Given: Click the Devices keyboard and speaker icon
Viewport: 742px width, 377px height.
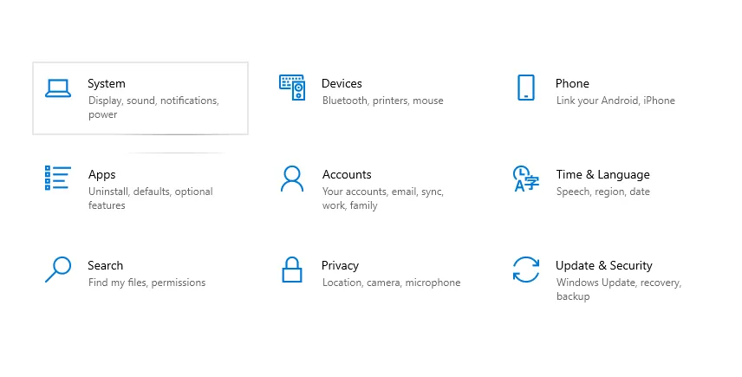Looking at the screenshot, I should pos(292,88).
